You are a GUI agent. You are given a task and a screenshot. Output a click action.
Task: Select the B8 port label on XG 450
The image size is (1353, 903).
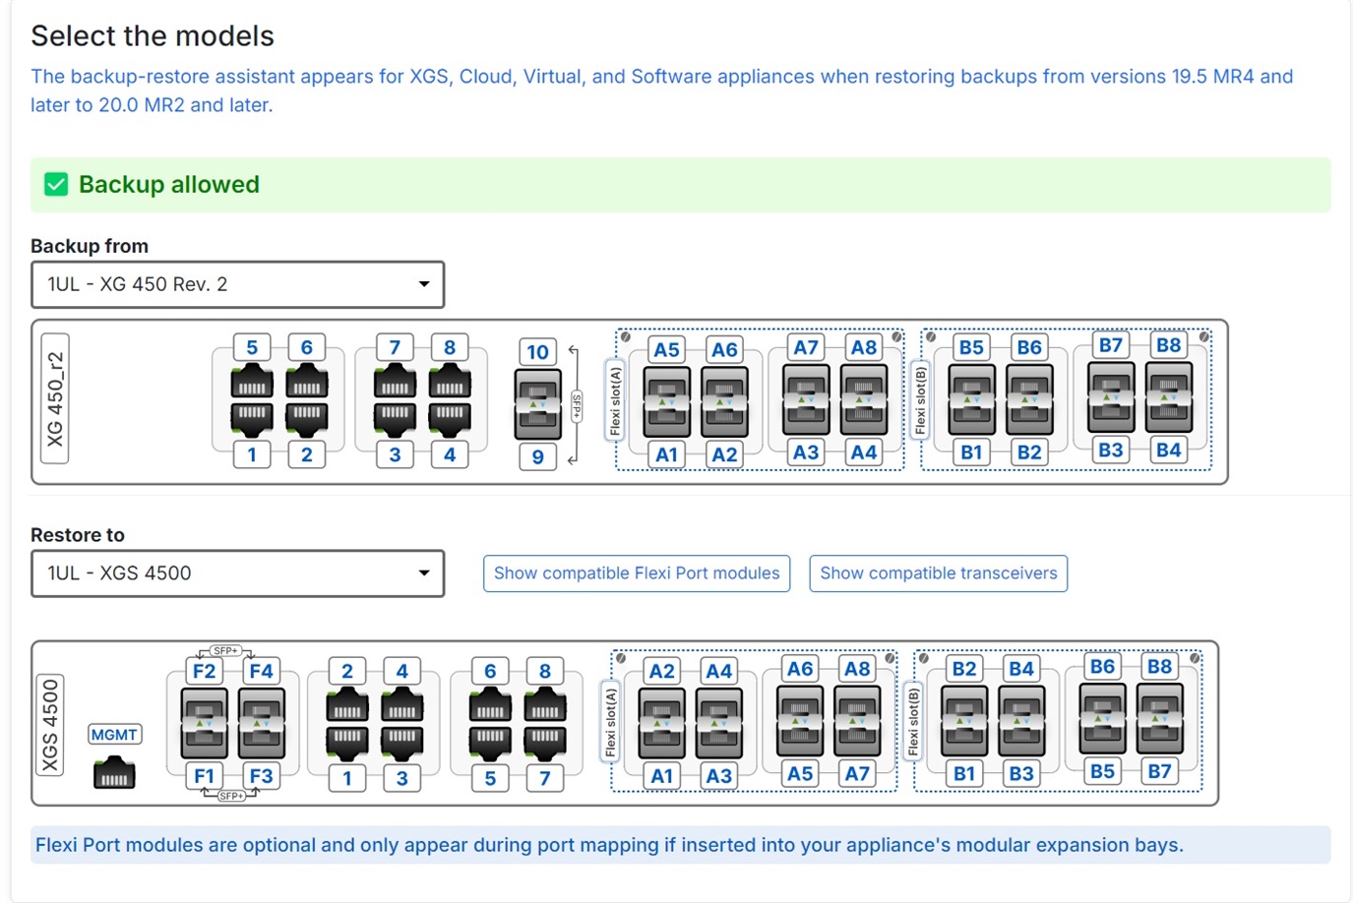coord(1169,345)
